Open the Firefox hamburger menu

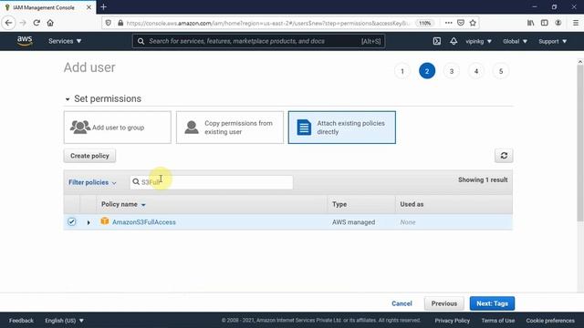click(576, 23)
